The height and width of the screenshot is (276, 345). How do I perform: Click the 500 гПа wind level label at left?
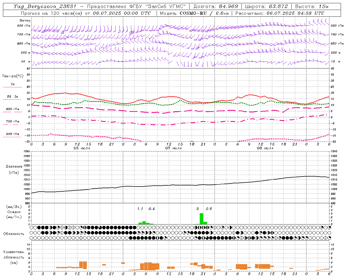[x=24, y=26]
